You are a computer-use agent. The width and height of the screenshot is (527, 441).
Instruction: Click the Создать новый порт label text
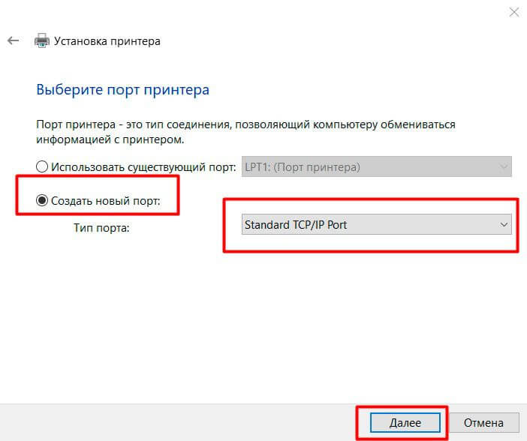coord(106,201)
